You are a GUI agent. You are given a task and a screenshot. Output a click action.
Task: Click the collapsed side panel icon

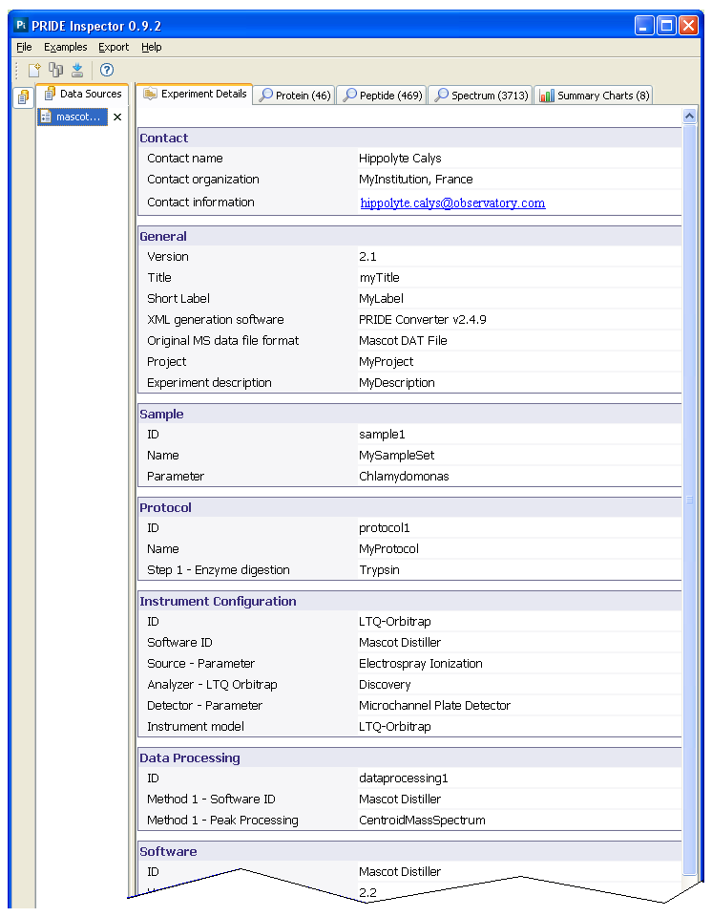tap(23, 97)
